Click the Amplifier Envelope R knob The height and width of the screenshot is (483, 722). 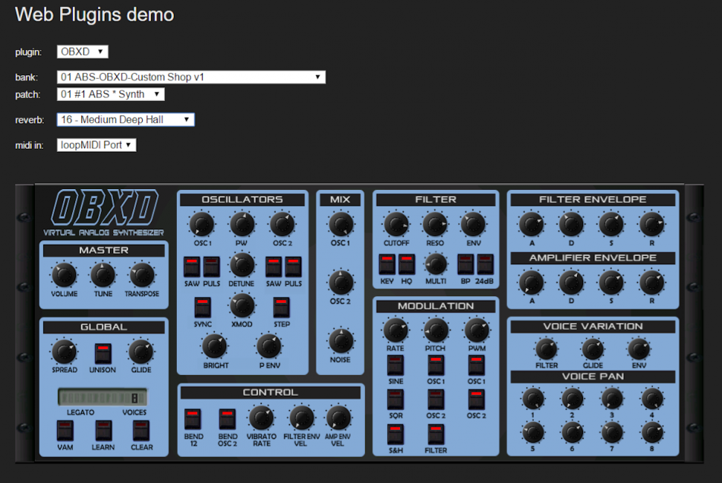point(651,283)
